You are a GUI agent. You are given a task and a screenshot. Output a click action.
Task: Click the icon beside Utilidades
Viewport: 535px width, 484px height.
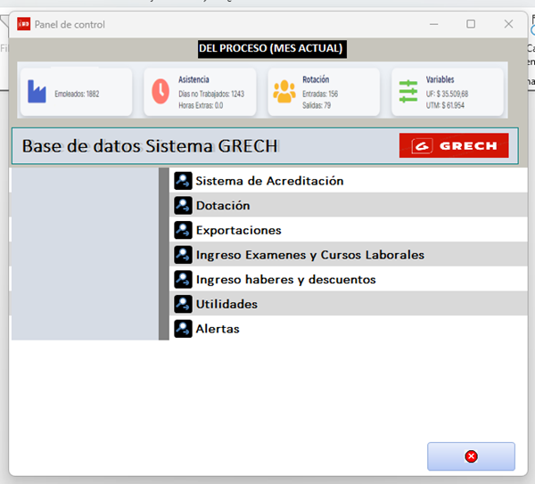[x=183, y=304]
